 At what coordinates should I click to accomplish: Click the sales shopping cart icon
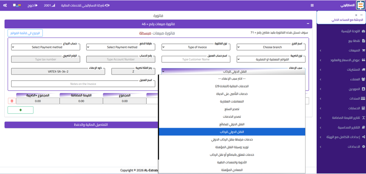(x=363, y=50)
